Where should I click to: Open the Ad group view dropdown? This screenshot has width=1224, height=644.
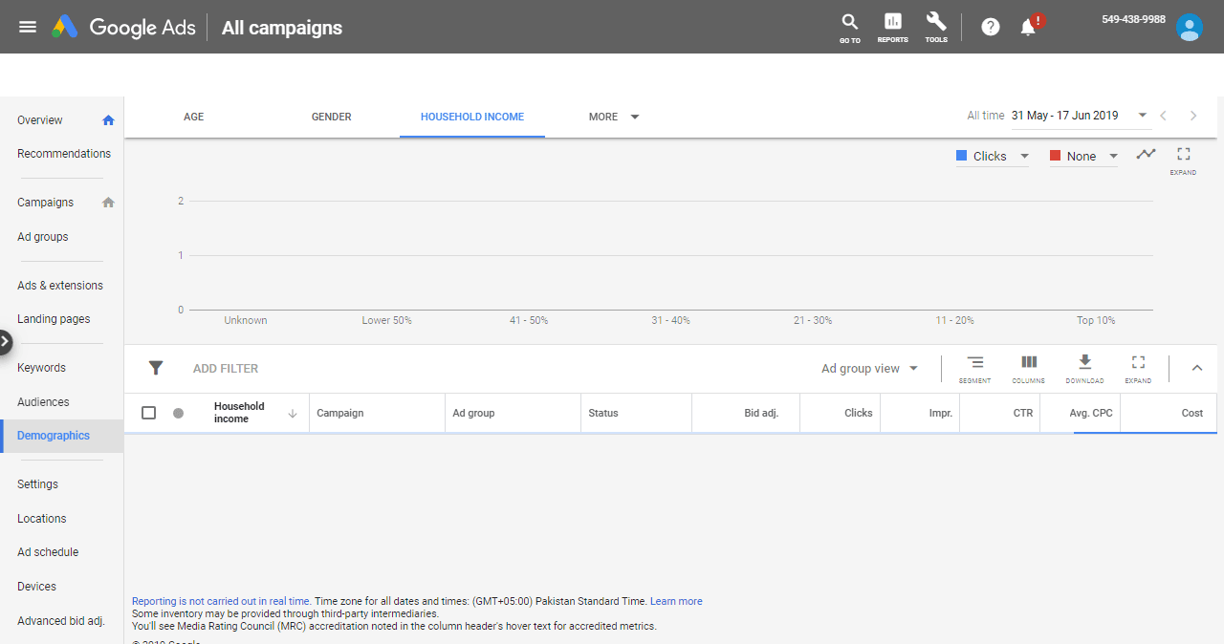[x=869, y=369]
